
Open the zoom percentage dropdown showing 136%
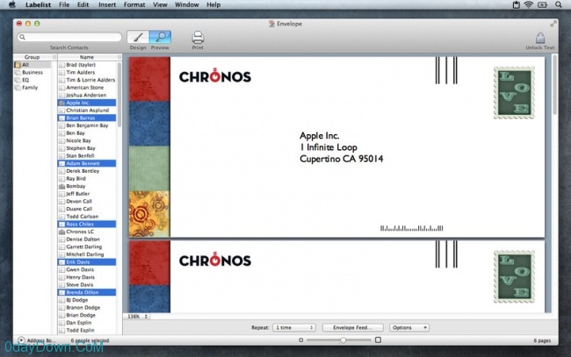coord(137,317)
